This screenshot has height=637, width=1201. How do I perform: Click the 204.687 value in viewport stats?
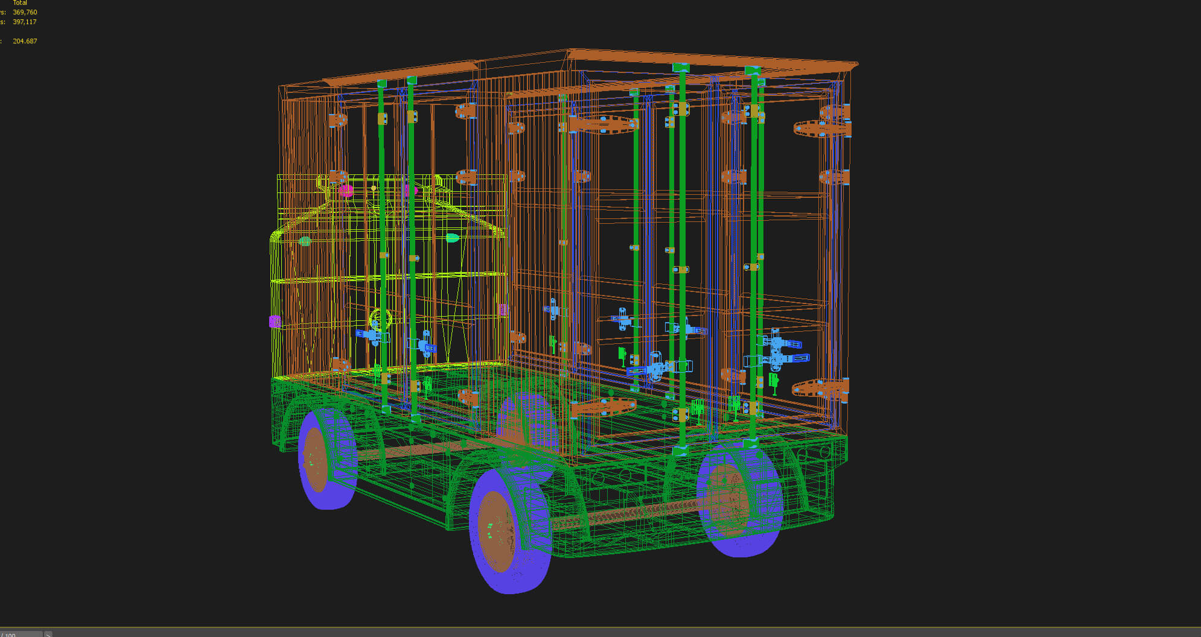(25, 41)
